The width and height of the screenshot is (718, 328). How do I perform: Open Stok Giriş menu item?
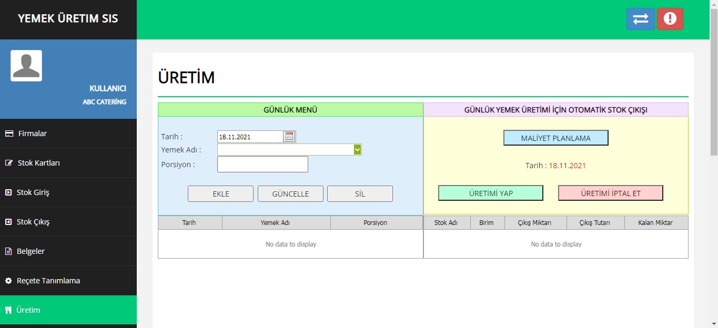pos(33,192)
